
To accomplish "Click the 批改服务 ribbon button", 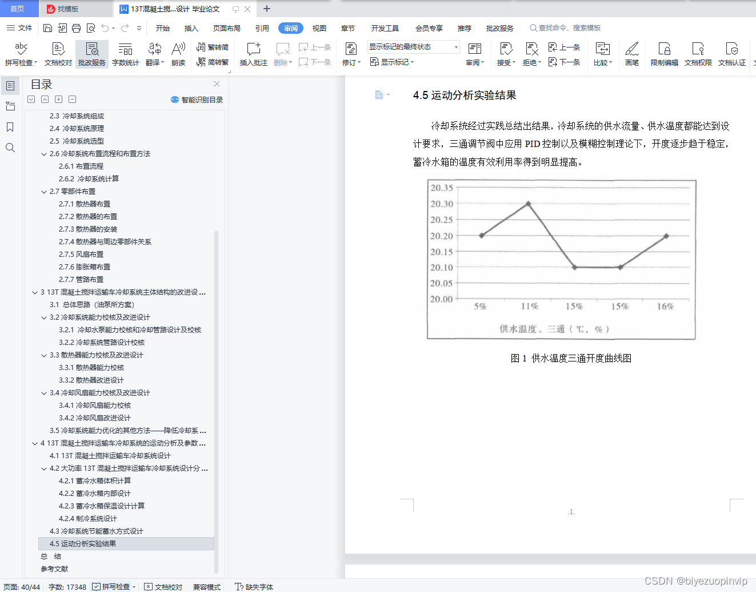I will click(x=92, y=54).
